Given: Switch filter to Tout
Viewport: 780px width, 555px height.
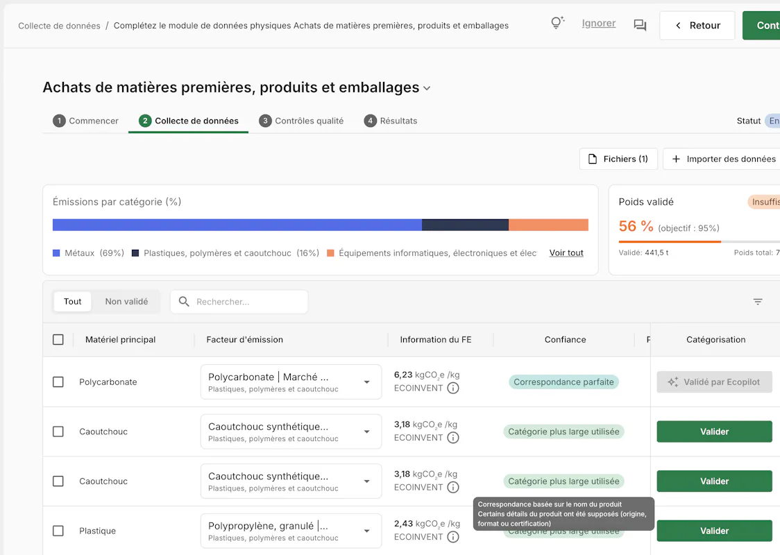Looking at the screenshot, I should tap(73, 301).
